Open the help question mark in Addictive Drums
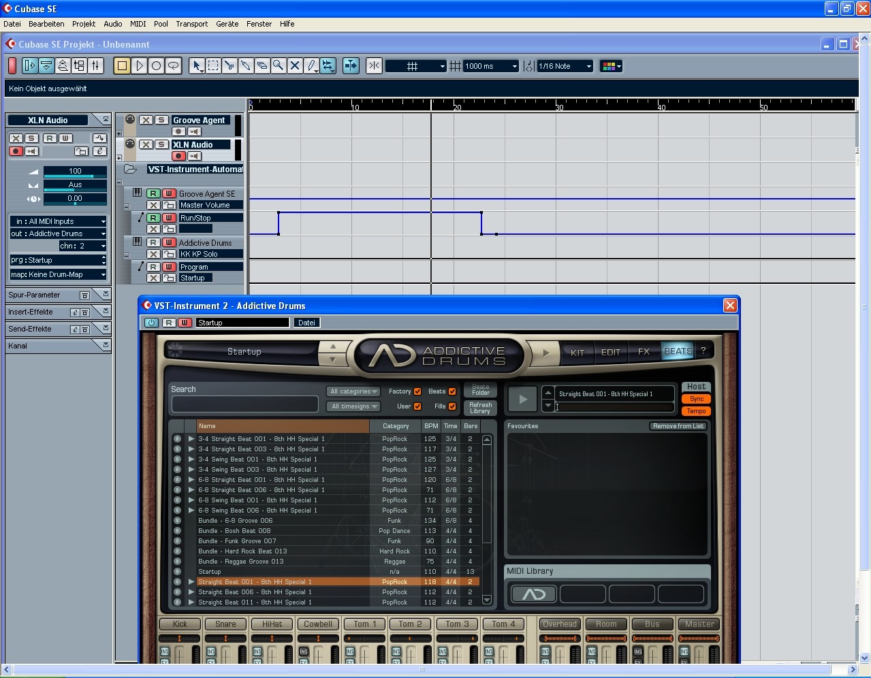Image resolution: width=871 pixels, height=678 pixels. 703,351
